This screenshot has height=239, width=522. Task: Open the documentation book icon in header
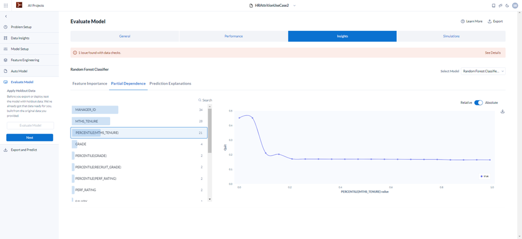(494, 5)
